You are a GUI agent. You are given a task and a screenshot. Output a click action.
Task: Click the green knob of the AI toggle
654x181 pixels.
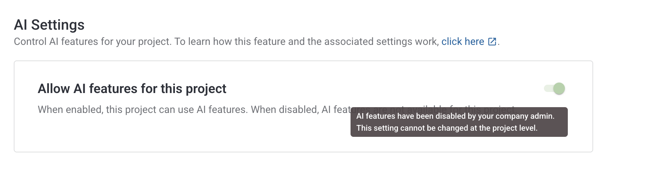point(559,88)
